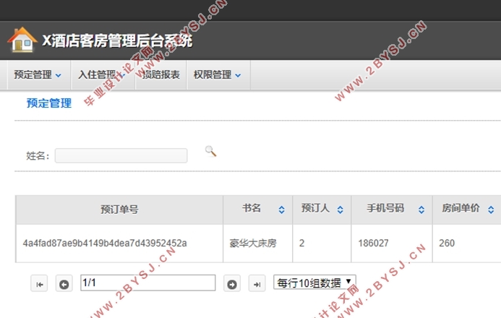Image resolution: width=501 pixels, height=318 pixels.
Task: Sort table by 手机号码 column arrows
Action: point(421,210)
